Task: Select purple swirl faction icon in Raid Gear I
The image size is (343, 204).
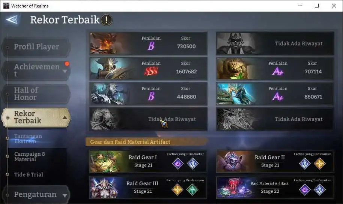Action: (x=178, y=164)
